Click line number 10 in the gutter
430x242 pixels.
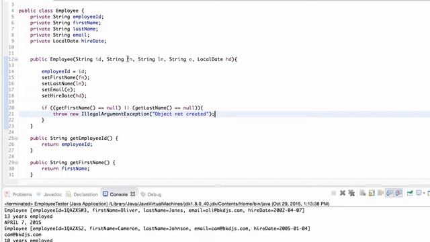click(x=11, y=47)
